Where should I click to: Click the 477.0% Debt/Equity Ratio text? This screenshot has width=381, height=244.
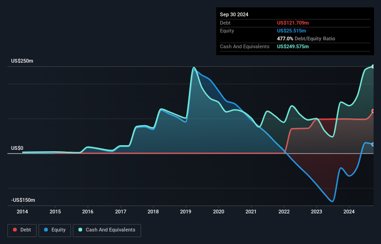click(x=306, y=39)
